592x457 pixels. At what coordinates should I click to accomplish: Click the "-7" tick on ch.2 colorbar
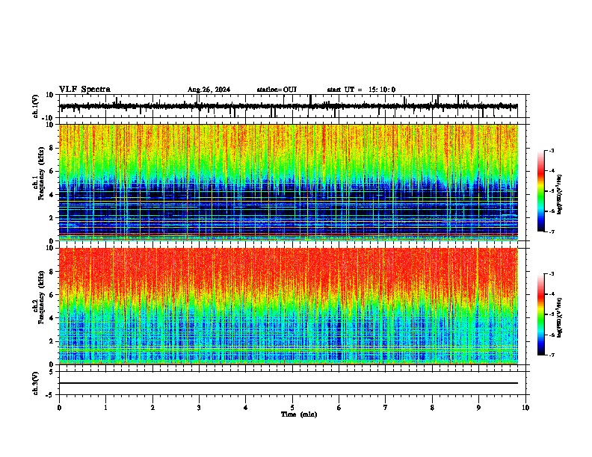point(552,355)
